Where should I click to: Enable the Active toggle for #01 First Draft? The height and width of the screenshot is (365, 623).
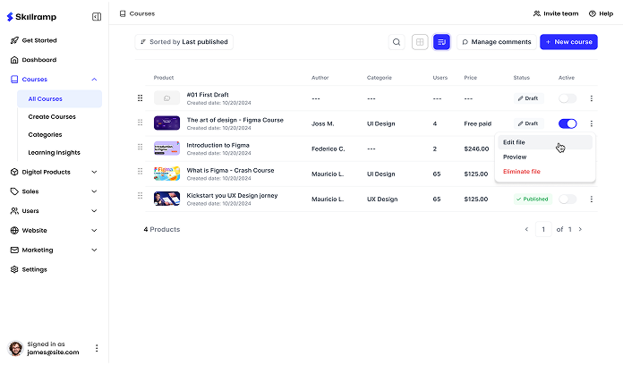tap(568, 98)
